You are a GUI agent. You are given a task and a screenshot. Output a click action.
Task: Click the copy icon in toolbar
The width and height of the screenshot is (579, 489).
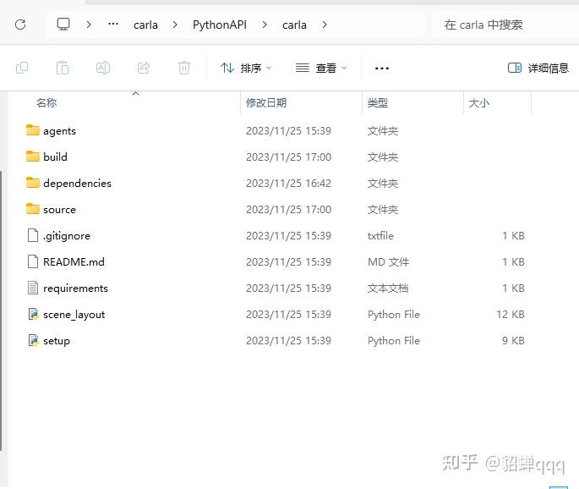click(x=22, y=68)
